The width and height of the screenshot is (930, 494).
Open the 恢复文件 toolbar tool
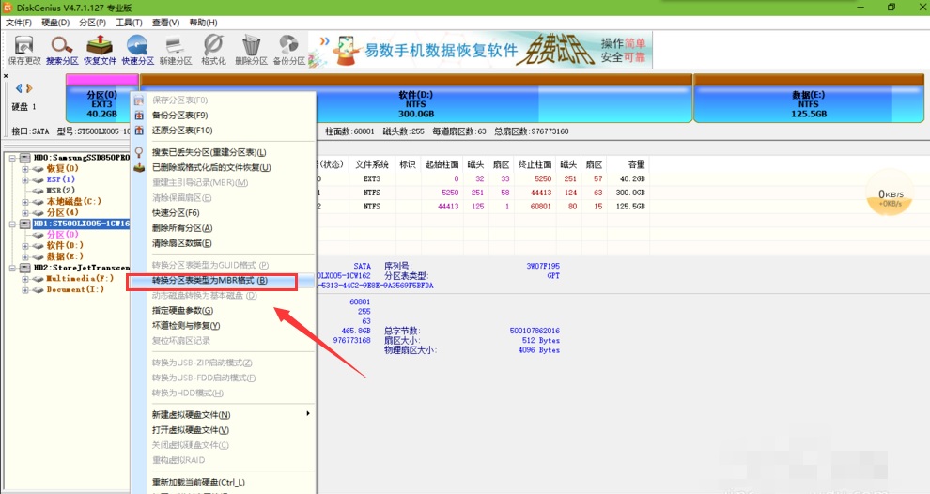point(100,50)
